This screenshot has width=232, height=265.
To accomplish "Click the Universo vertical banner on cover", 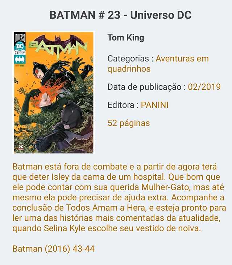I will pyautogui.click(x=20, y=37).
